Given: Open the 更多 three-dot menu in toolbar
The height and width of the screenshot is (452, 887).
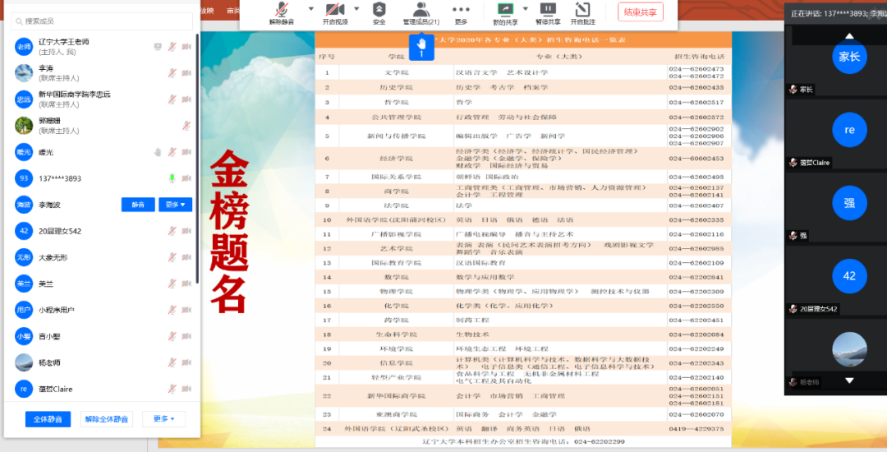Looking at the screenshot, I should tap(461, 10).
